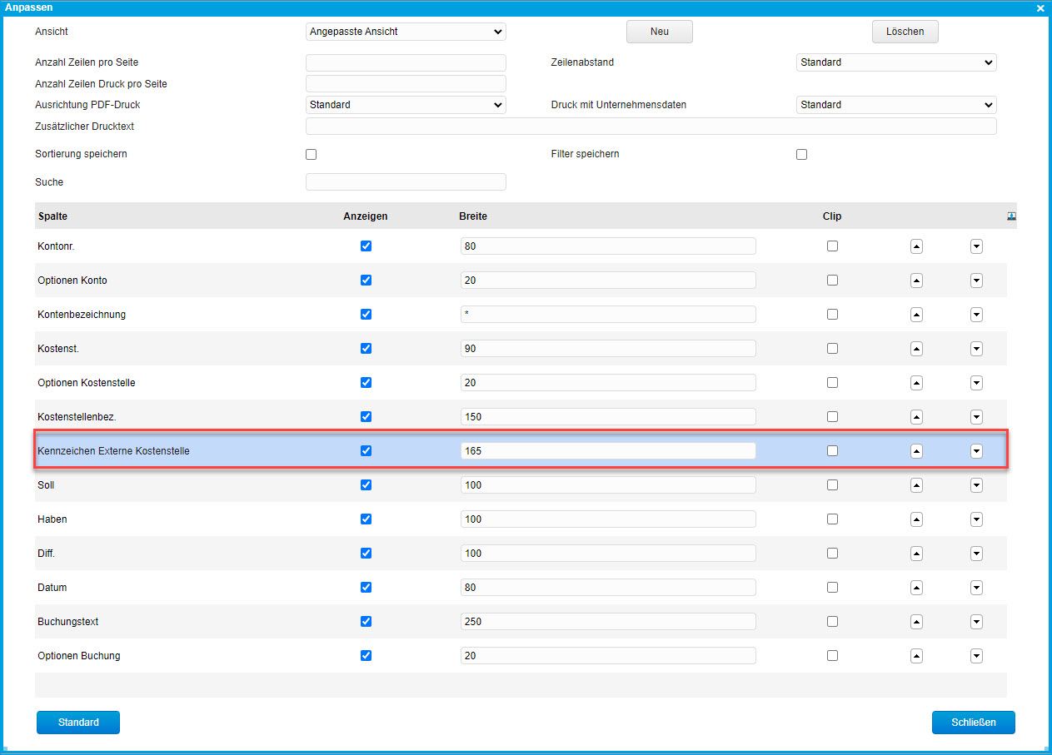Enable Sortierung speichern checkbox

point(312,155)
